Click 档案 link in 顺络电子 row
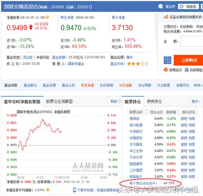The height and width of the screenshot is (196, 203). coord(192,177)
